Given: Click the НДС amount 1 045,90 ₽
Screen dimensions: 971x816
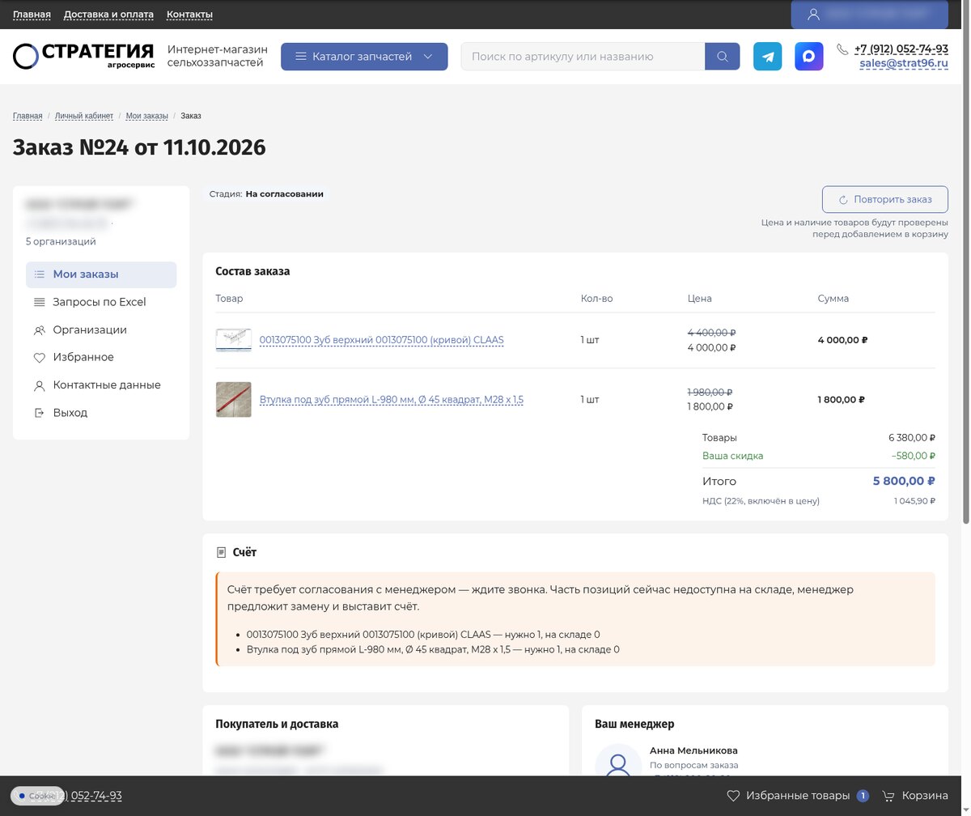Looking at the screenshot, I should 914,501.
